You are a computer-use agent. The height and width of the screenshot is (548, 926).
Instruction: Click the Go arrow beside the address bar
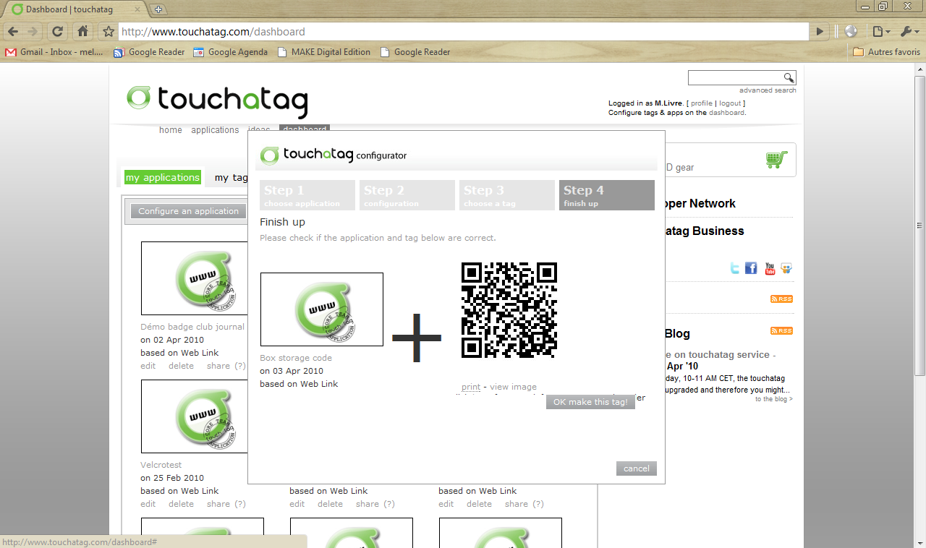click(820, 32)
